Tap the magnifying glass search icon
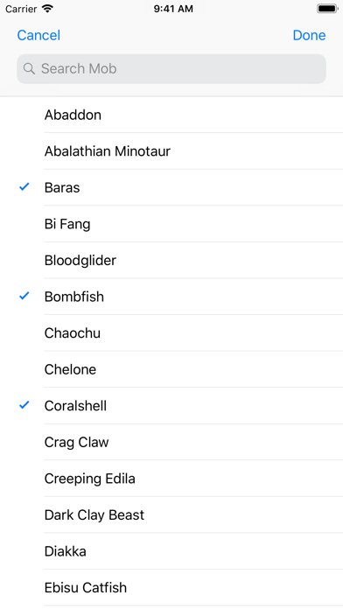This screenshot has height=609, width=343. [29, 69]
